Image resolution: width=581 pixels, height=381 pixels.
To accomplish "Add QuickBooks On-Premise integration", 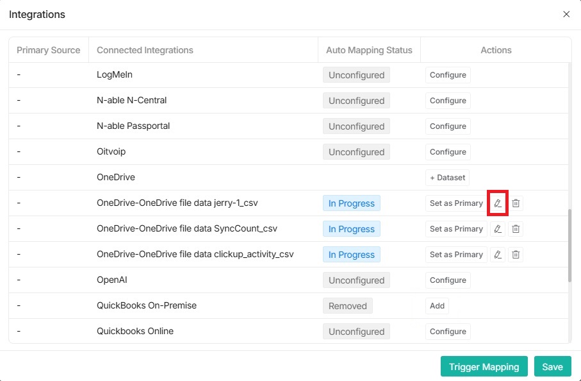I will coord(437,306).
